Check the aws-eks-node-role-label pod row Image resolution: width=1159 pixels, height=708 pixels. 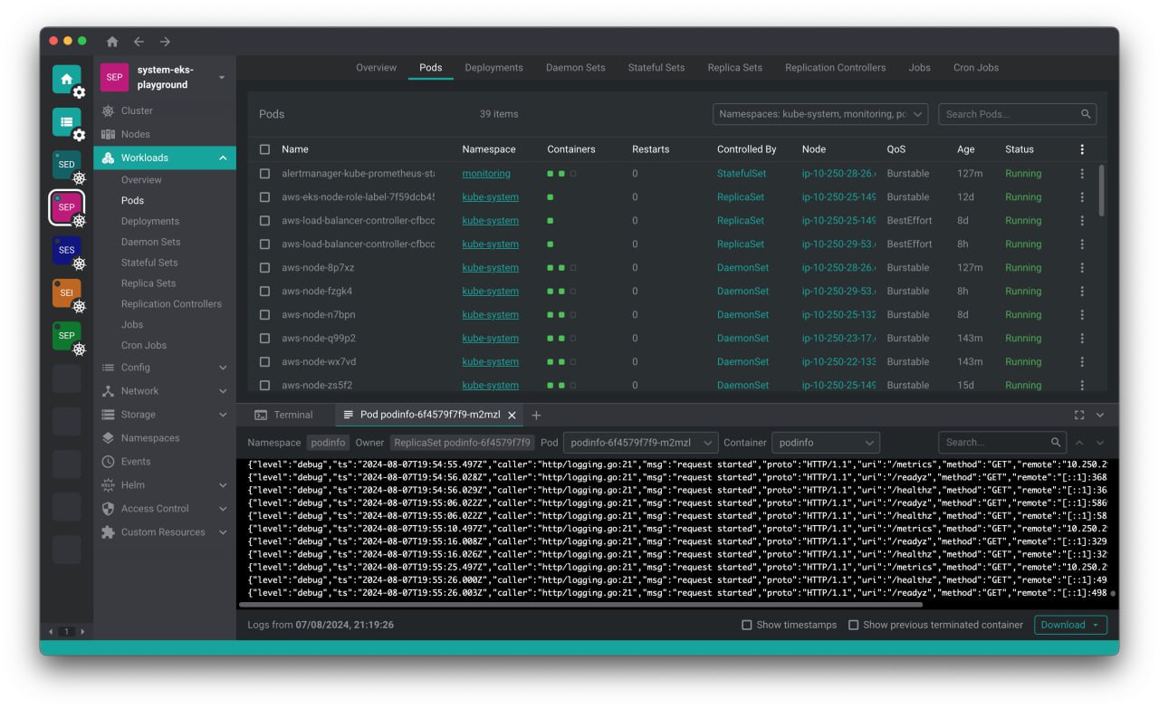pos(264,197)
